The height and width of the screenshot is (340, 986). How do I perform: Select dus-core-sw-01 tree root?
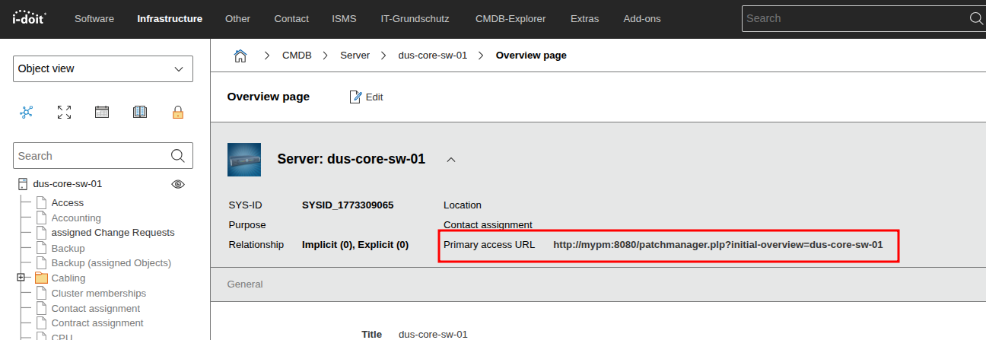tap(68, 183)
